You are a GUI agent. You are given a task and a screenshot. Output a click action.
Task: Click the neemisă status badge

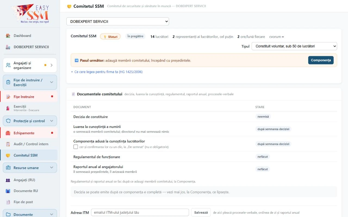coord(263,117)
